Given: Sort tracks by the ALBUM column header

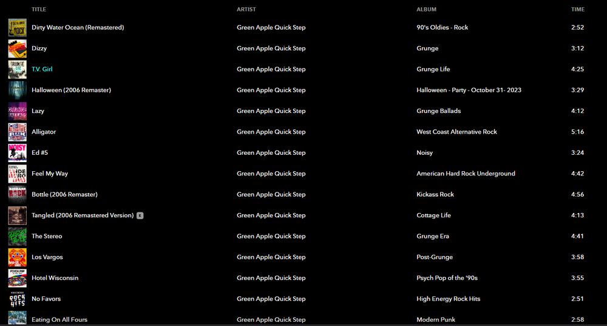Looking at the screenshot, I should (426, 9).
